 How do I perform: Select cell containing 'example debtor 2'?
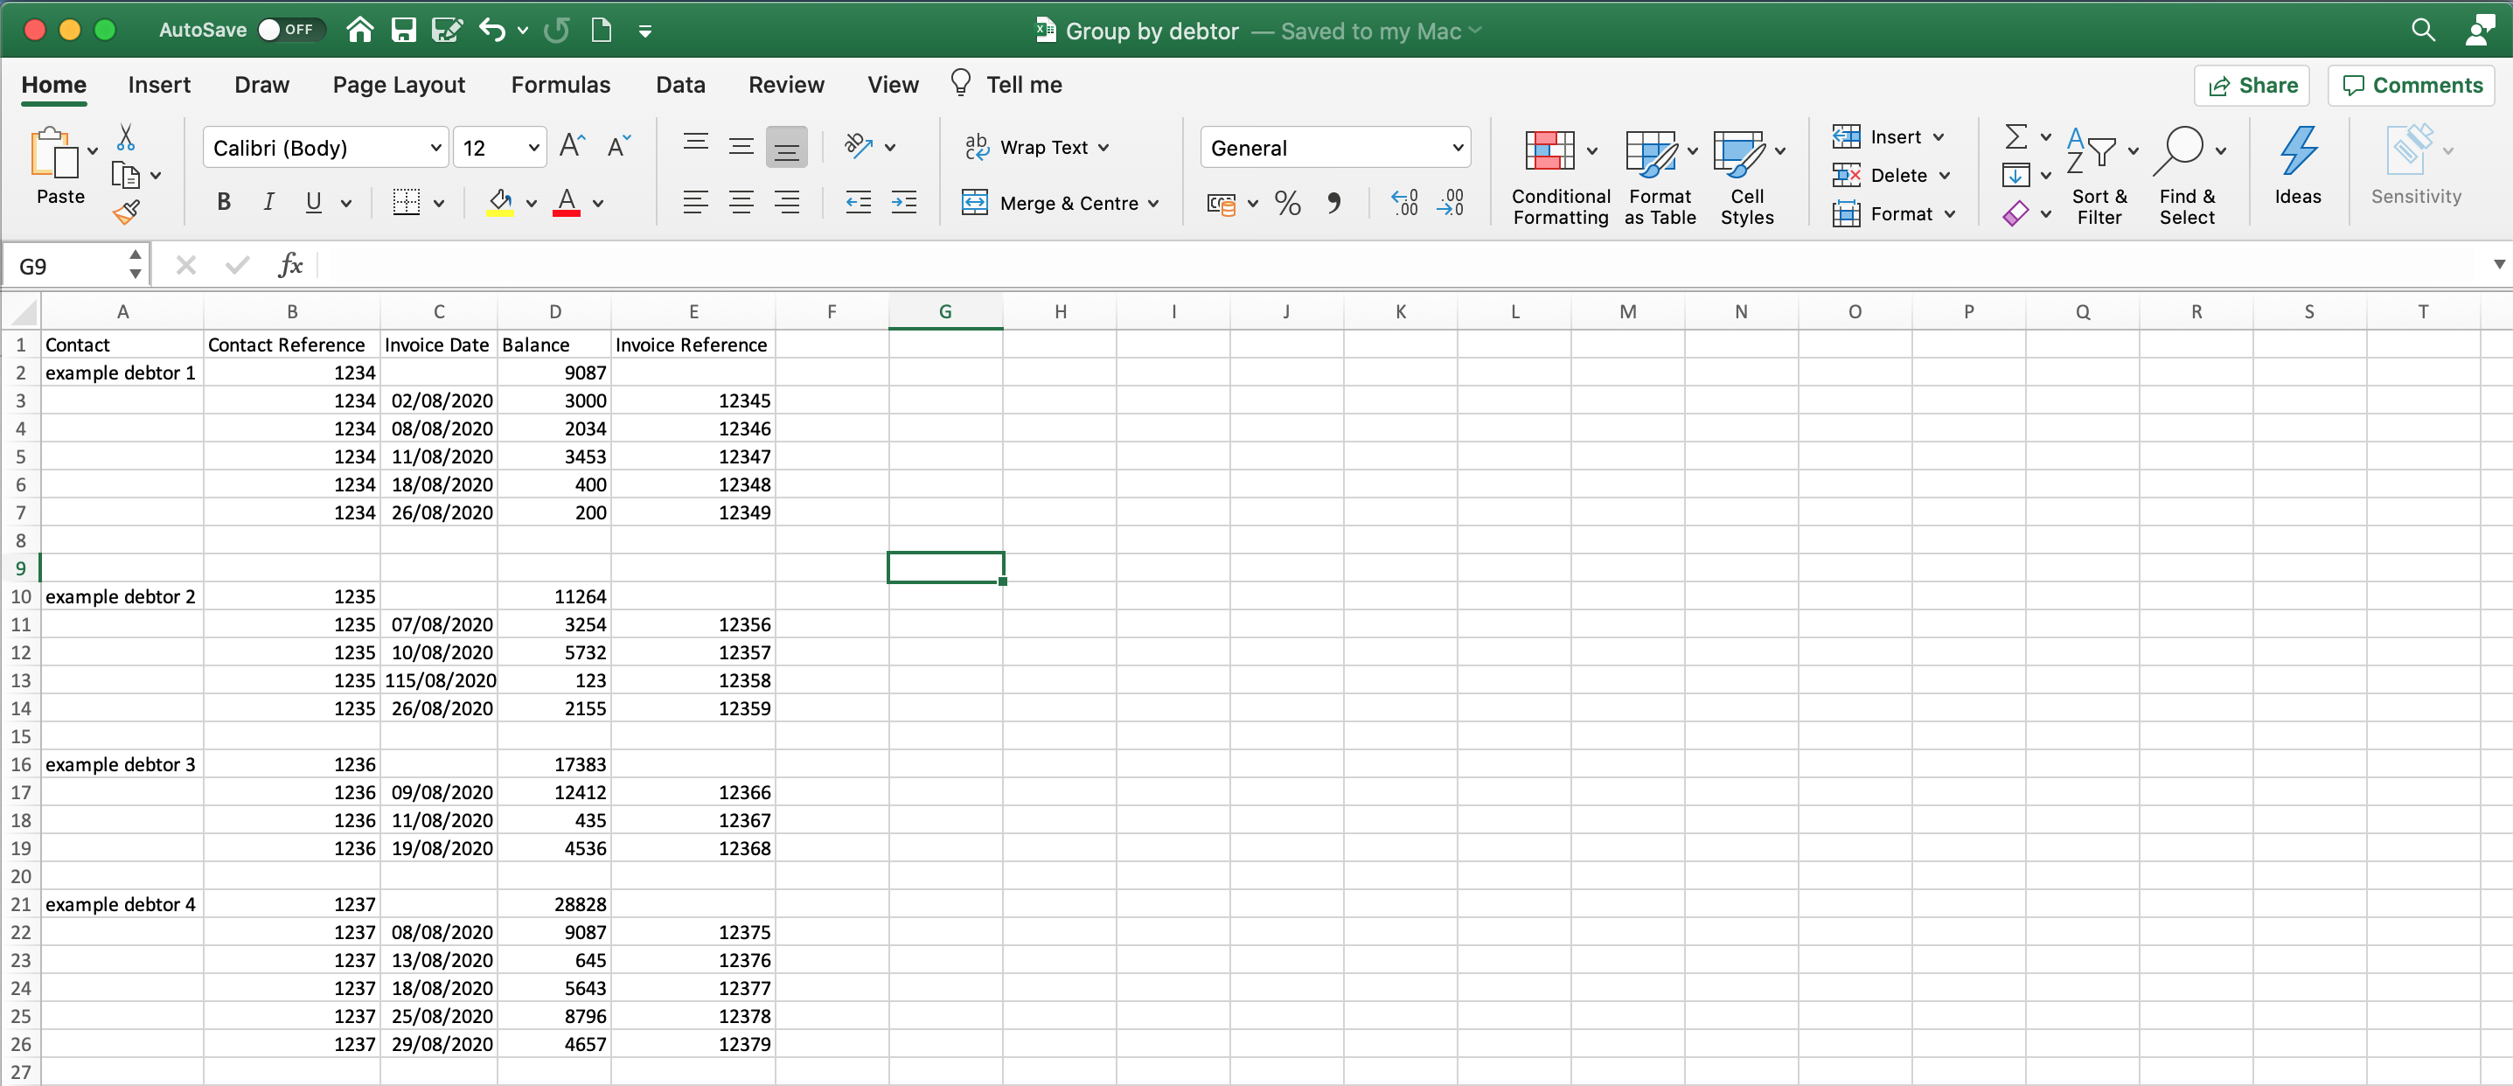pos(122,596)
